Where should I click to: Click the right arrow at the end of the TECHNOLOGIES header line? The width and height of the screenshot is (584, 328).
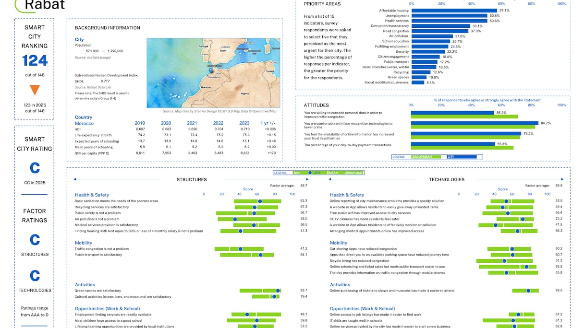coord(563,180)
